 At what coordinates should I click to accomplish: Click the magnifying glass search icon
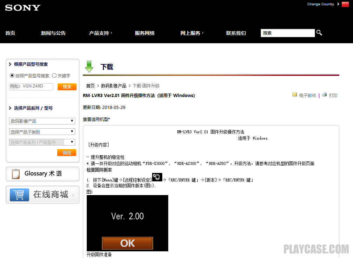click(x=319, y=33)
